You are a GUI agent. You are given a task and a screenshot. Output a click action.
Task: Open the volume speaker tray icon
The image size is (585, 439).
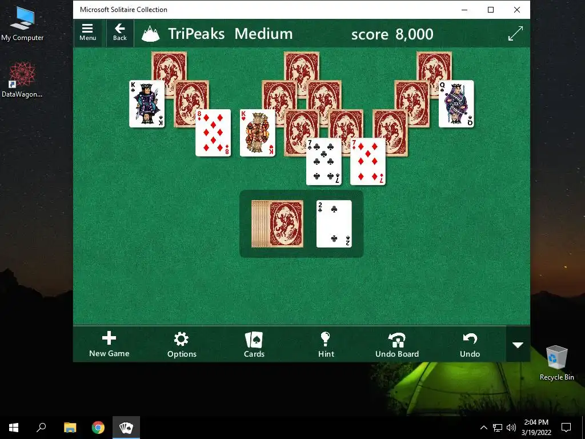click(511, 428)
